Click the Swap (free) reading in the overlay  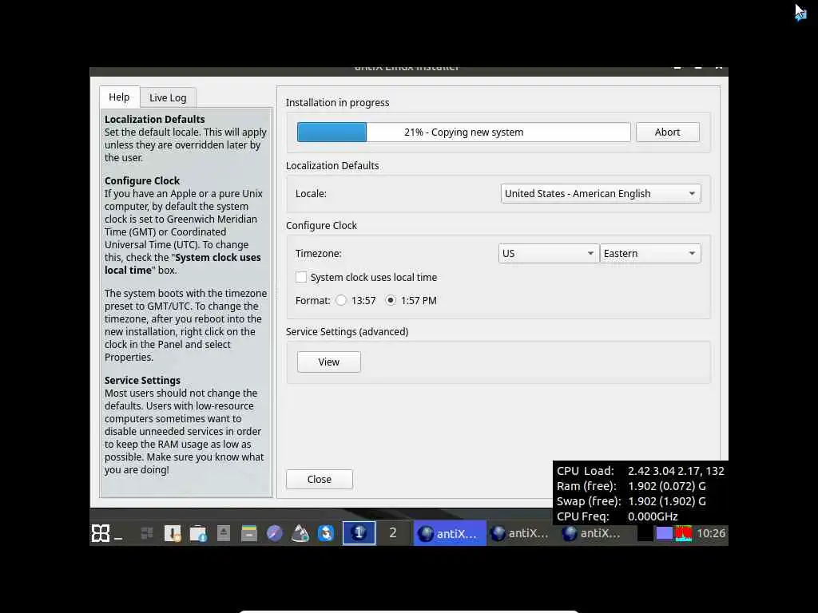[631, 501]
